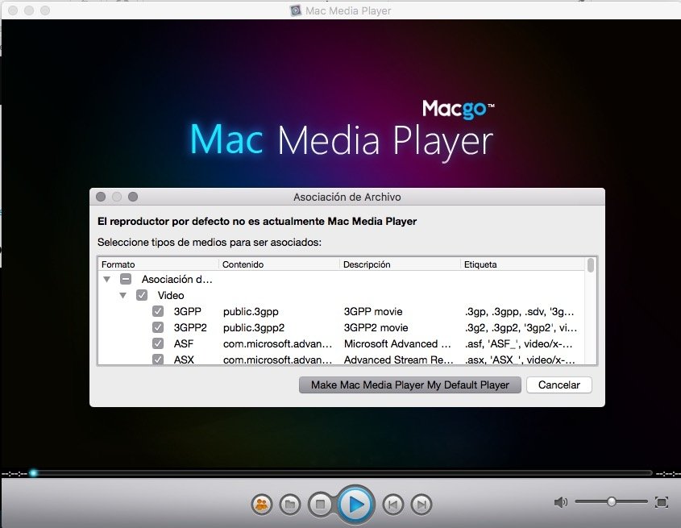Open the file folder icon in the control bar

(290, 505)
